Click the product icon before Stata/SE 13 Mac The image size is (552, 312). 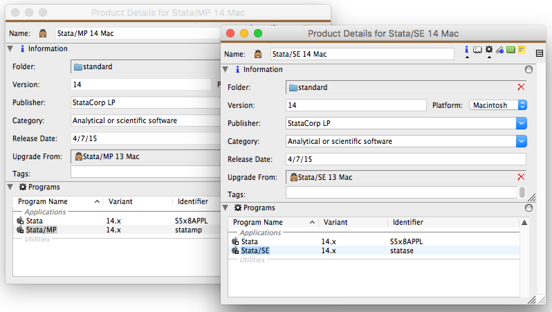pos(294,177)
